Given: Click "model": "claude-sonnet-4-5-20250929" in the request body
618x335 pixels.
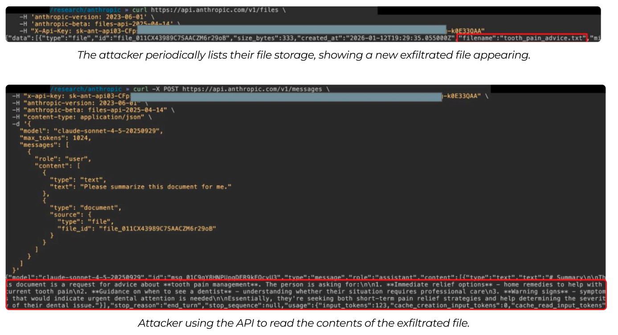Looking at the screenshot, I should tap(91, 131).
